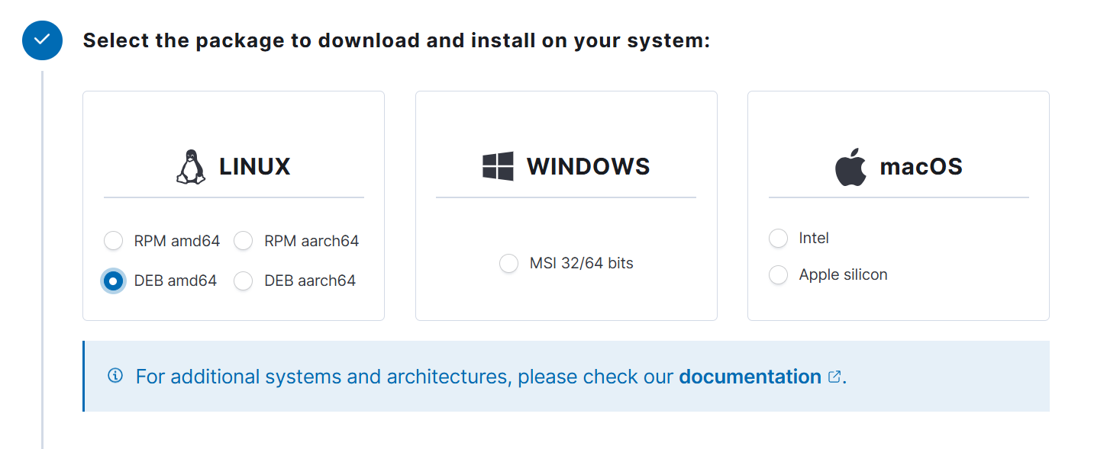Click the external link icon after documentation
The height and width of the screenshot is (449, 1107).
tap(834, 377)
